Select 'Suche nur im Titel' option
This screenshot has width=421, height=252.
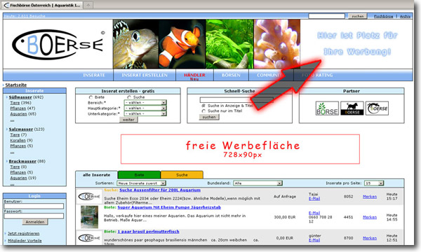point(203,111)
